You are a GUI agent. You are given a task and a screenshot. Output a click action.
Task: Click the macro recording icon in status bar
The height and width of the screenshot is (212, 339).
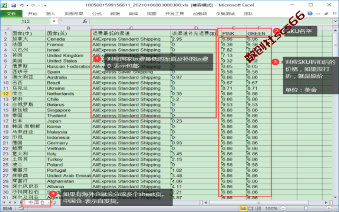tap(21, 208)
